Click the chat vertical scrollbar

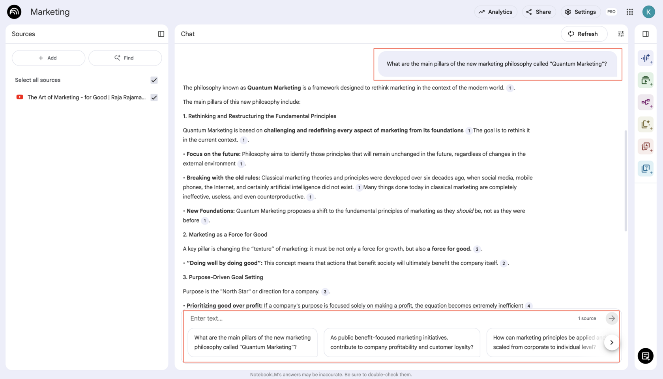point(626,181)
